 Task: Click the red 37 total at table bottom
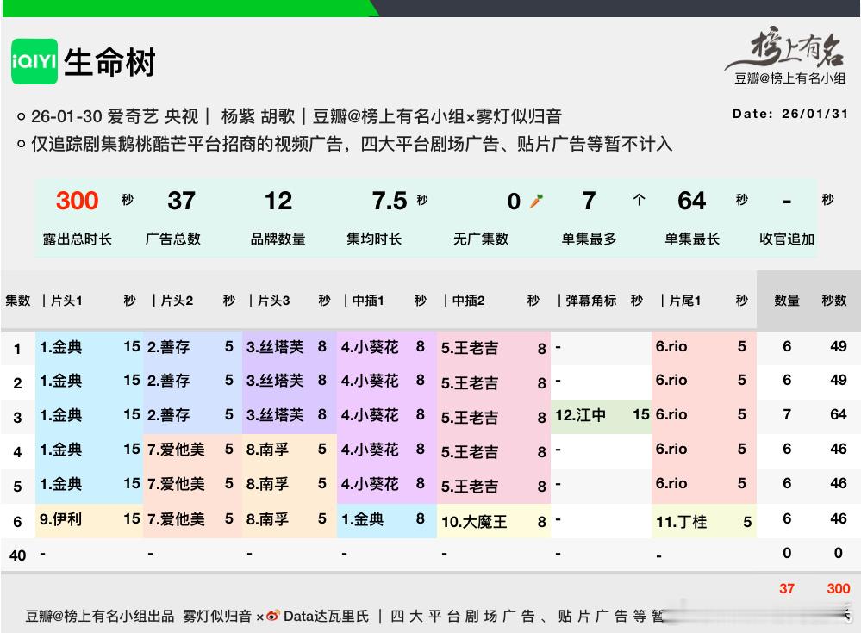(787, 588)
